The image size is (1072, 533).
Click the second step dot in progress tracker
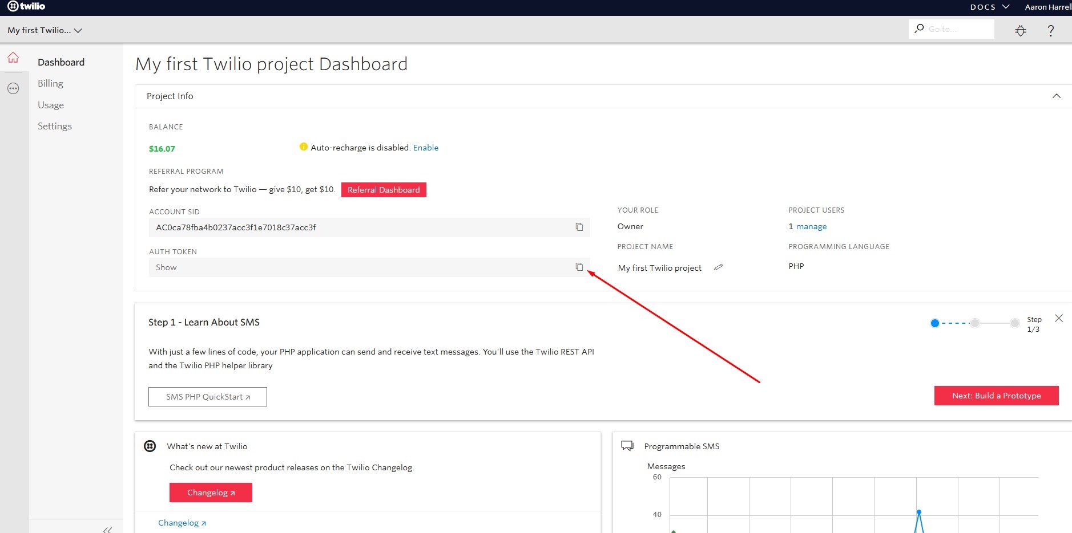974,323
